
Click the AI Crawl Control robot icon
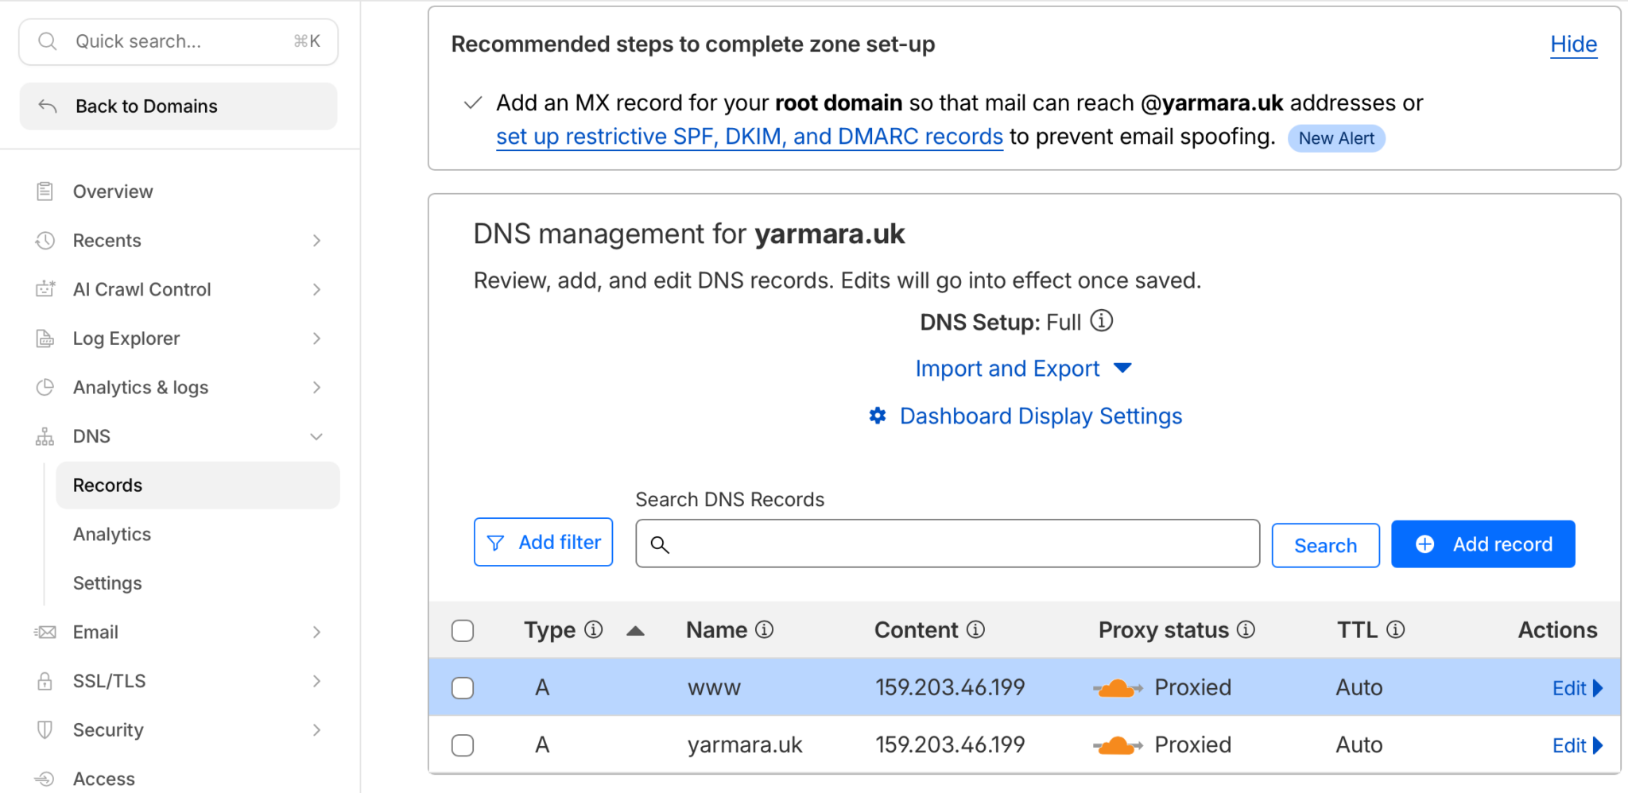45,289
